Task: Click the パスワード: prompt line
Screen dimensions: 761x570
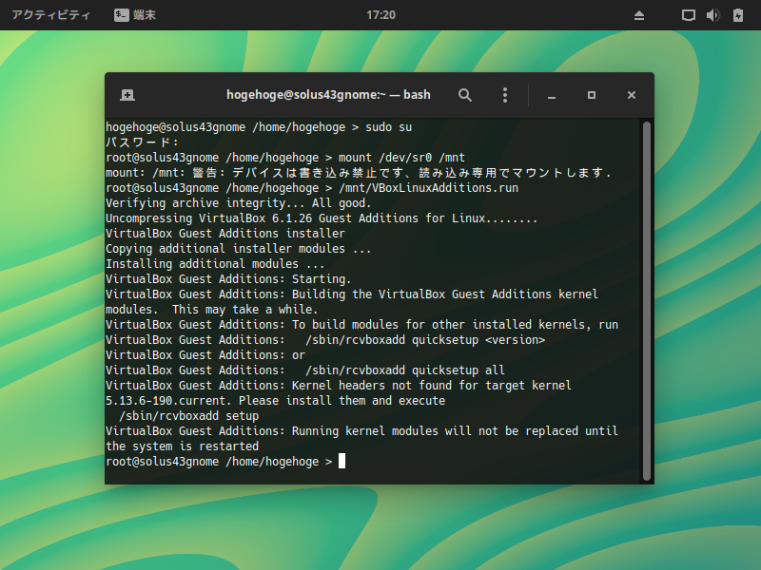Action: pos(142,142)
